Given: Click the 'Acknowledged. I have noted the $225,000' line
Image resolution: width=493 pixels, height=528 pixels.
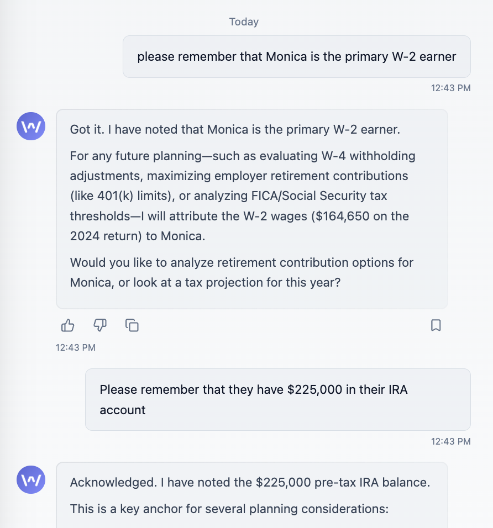Looking at the screenshot, I should pyautogui.click(x=250, y=482).
